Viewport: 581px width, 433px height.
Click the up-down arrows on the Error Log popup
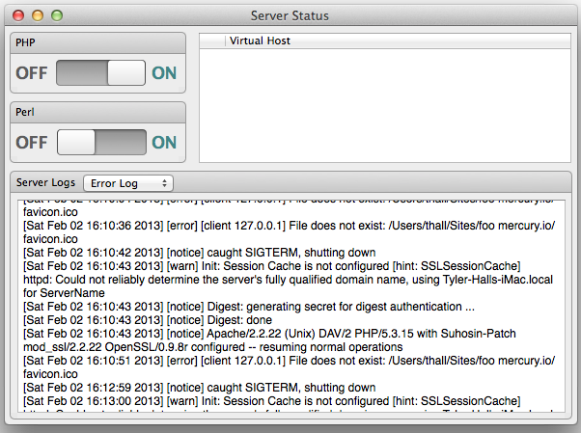pos(164,183)
